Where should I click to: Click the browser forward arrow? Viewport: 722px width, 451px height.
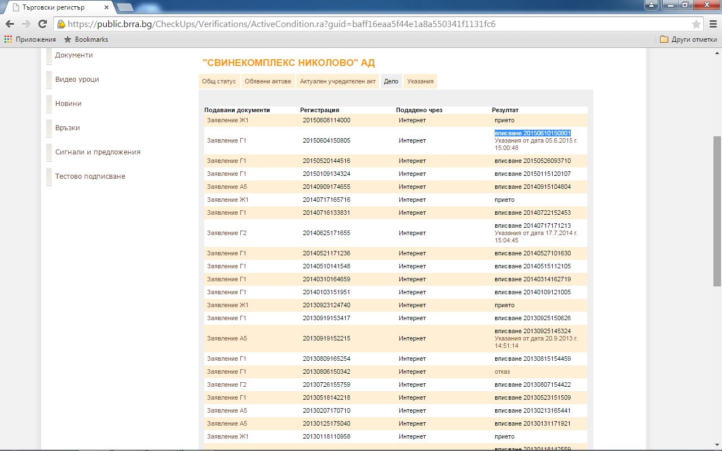click(x=26, y=24)
